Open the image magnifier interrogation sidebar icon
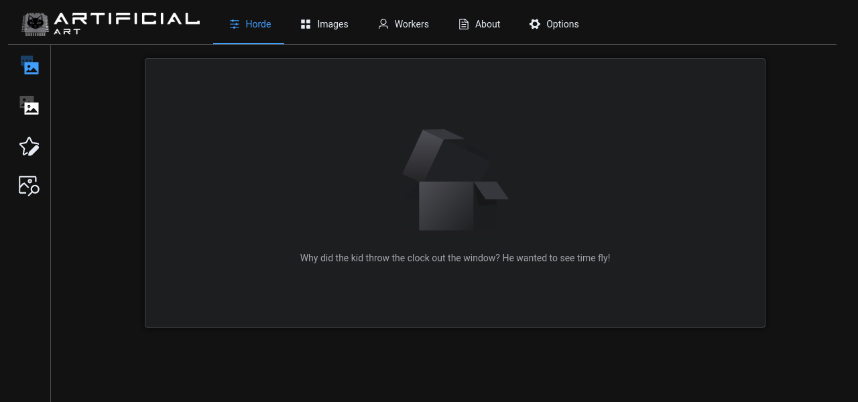858x402 pixels. pyautogui.click(x=29, y=186)
